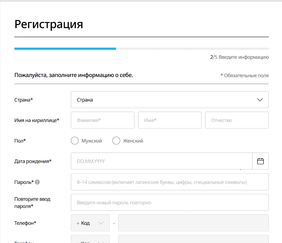Click the Имя на кириллице* label

coord(37,120)
